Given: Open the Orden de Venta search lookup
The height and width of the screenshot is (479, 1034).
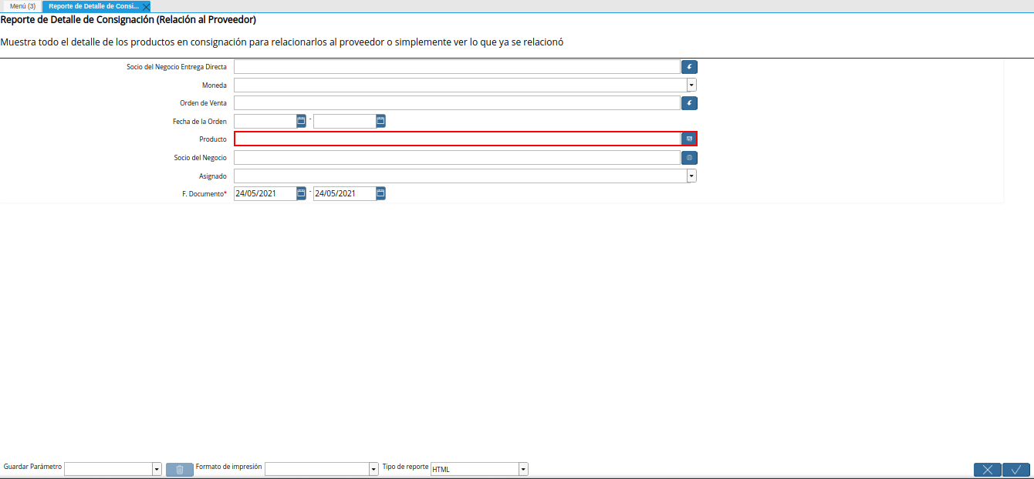Looking at the screenshot, I should click(x=689, y=102).
